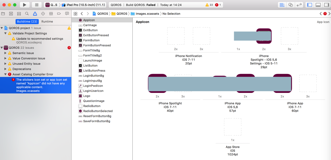Select the CarImage asset
The image size is (331, 160).
tap(102, 25)
